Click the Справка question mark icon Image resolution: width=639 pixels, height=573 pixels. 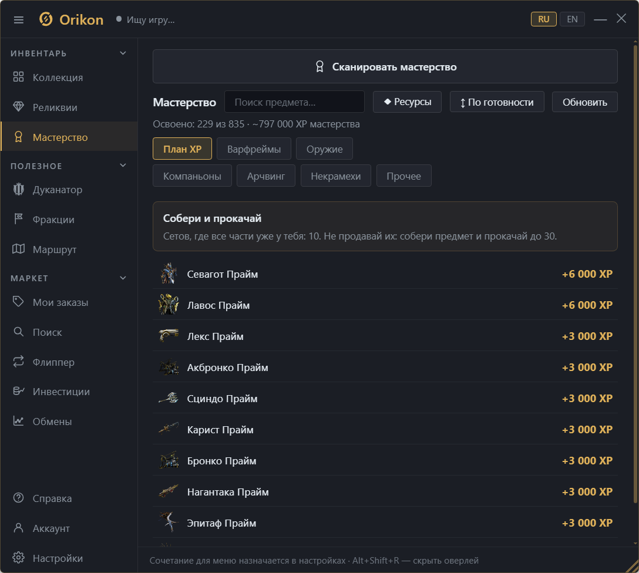18,498
